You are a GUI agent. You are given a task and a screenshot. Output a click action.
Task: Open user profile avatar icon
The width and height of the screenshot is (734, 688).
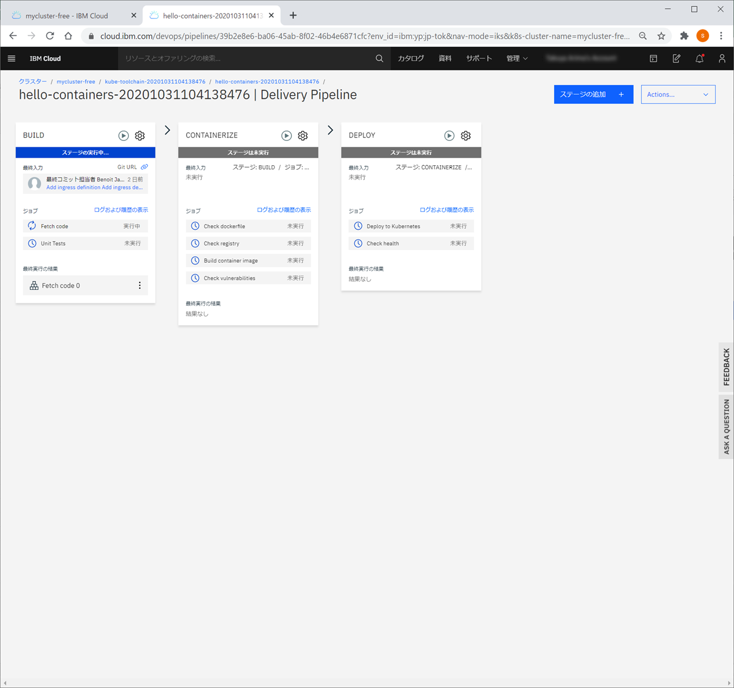[722, 58]
